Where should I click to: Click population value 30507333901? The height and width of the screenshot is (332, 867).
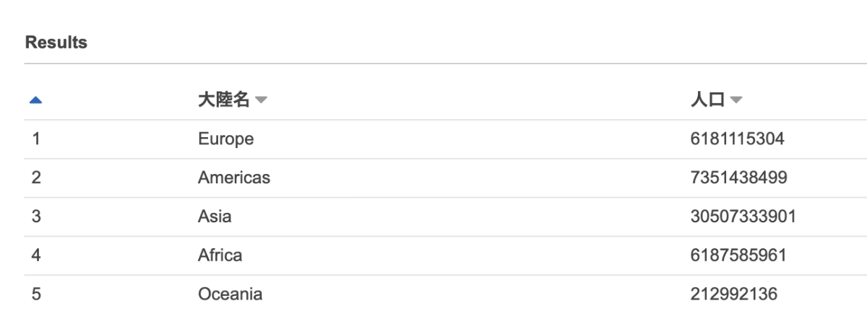click(743, 217)
